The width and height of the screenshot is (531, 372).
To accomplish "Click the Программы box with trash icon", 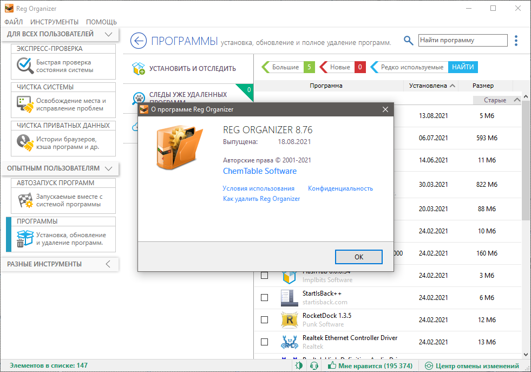I will pos(25,238).
